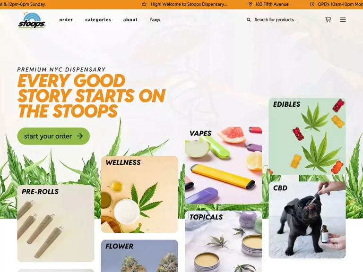
Task: Click the leaf icon before welcome message
Action: point(144,4)
